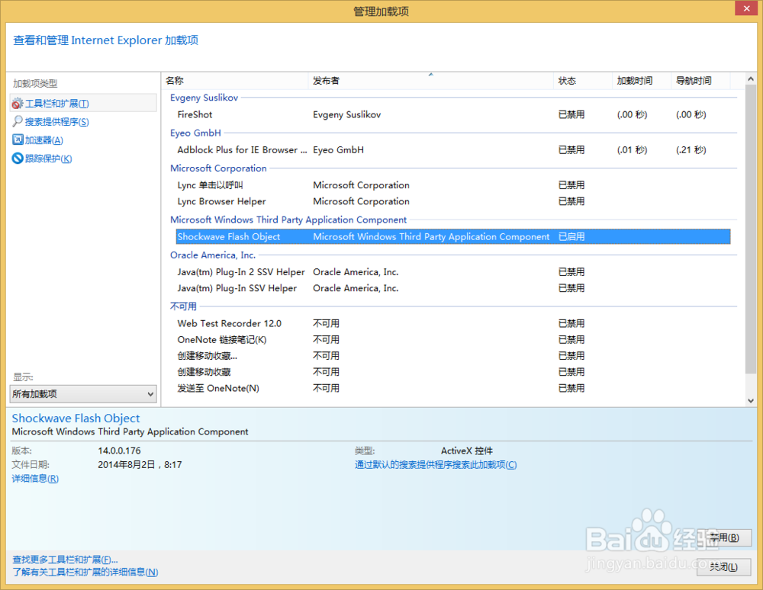Click the Tracking Protection icon
763x590 pixels.
[18, 158]
